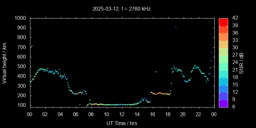Select the blue 12–15 dB colorbar band

pos(223,89)
